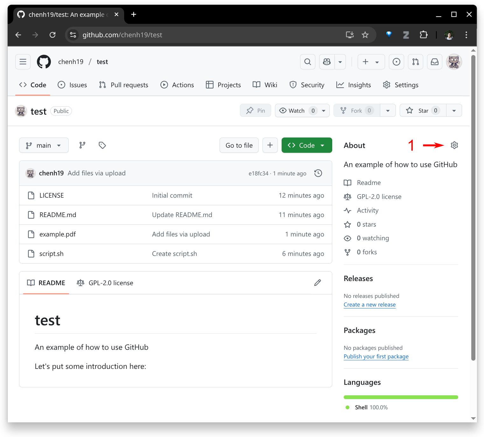Open the main branch selector dropdown
The height and width of the screenshot is (437, 484).
[44, 145]
